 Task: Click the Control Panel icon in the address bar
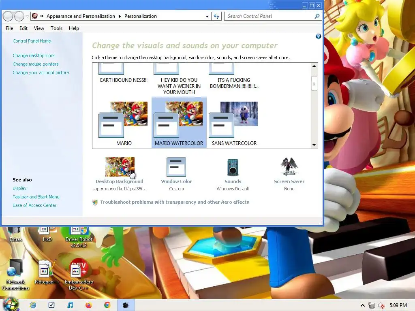click(35, 16)
